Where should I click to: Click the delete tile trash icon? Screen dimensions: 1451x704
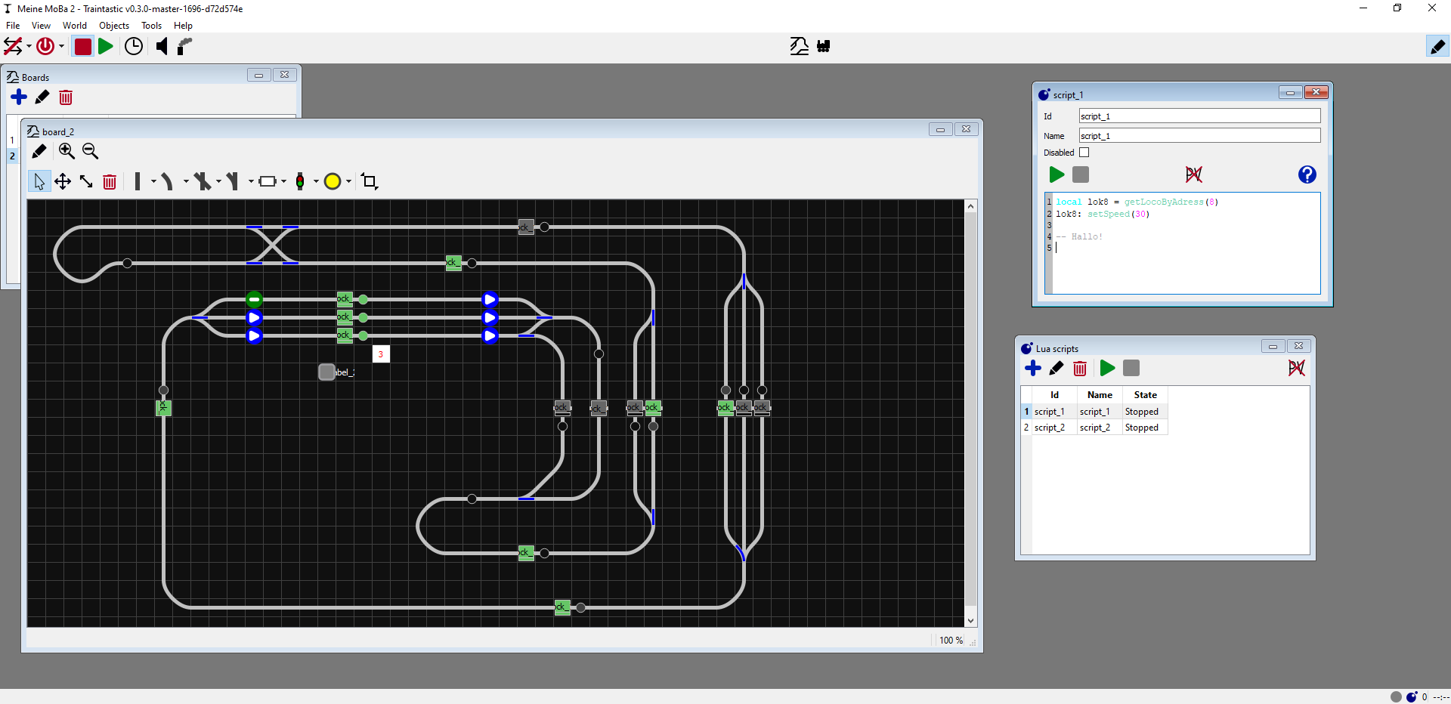pyautogui.click(x=110, y=182)
